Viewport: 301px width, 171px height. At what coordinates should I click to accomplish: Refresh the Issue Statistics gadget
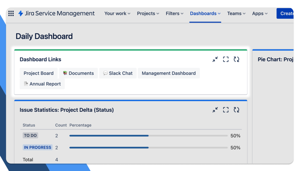(x=236, y=110)
